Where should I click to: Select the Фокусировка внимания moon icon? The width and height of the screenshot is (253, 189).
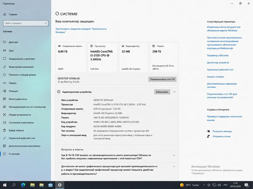click(4, 67)
